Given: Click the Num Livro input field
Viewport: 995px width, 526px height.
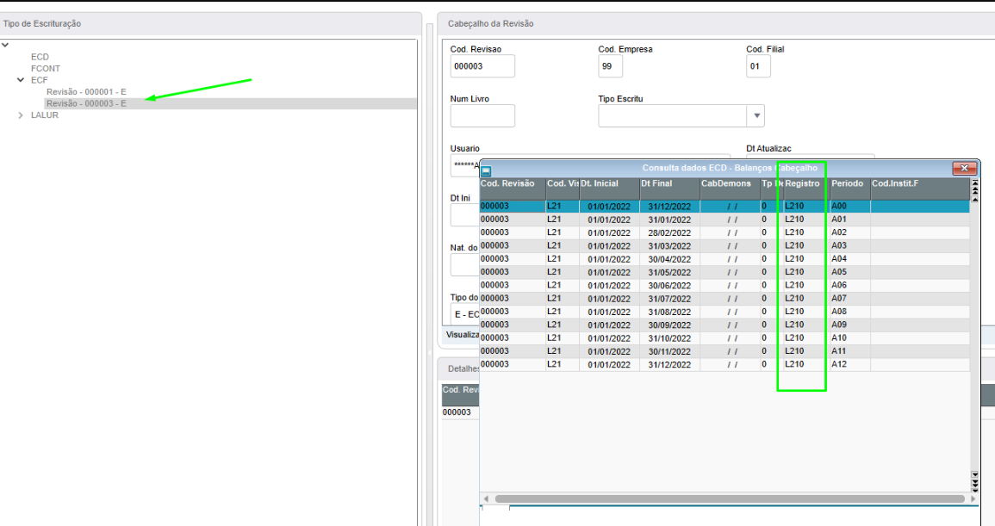Looking at the screenshot, I should 482,116.
